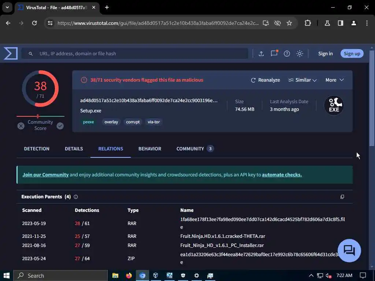Click the search magnifier icon
The height and width of the screenshot is (281, 375).
[x=31, y=53]
